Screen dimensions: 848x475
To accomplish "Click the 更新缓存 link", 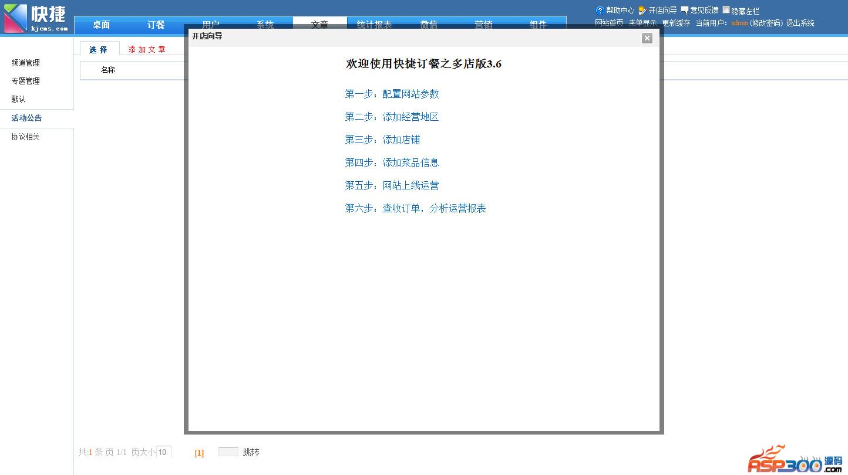I will 677,23.
